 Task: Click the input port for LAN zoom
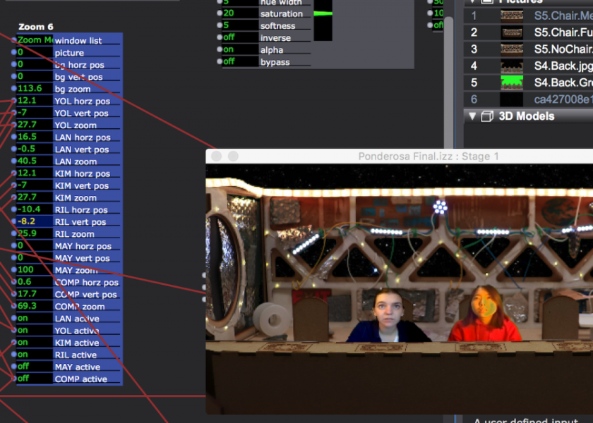[x=14, y=161]
